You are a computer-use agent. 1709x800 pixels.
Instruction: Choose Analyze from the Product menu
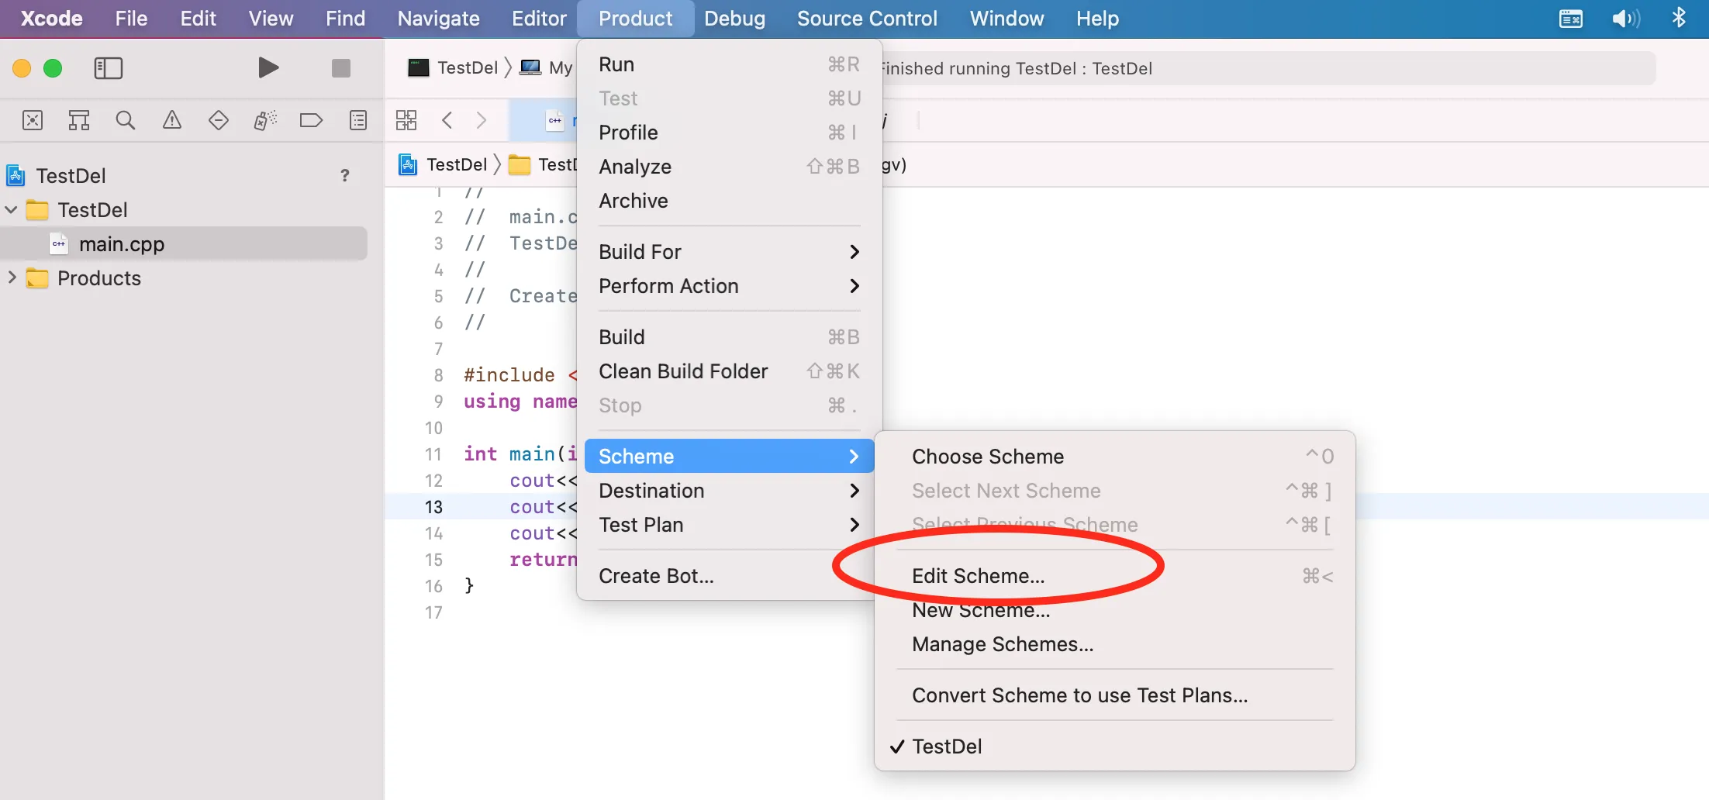pos(729,167)
